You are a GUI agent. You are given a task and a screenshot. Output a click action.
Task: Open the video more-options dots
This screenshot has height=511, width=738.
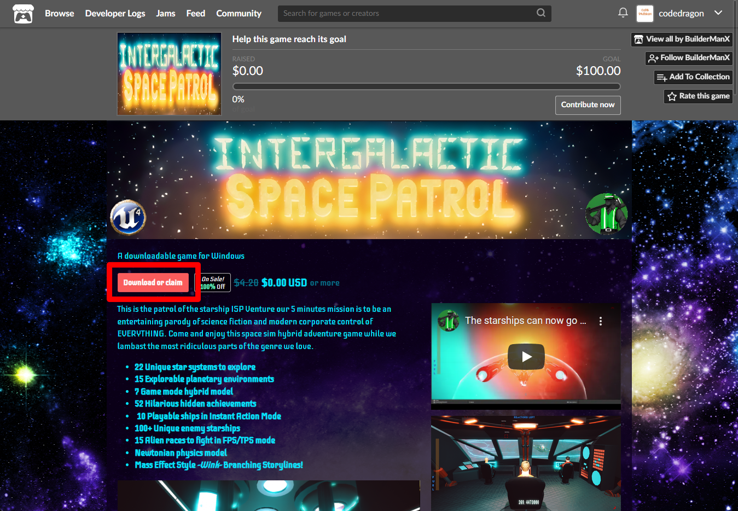(x=601, y=321)
